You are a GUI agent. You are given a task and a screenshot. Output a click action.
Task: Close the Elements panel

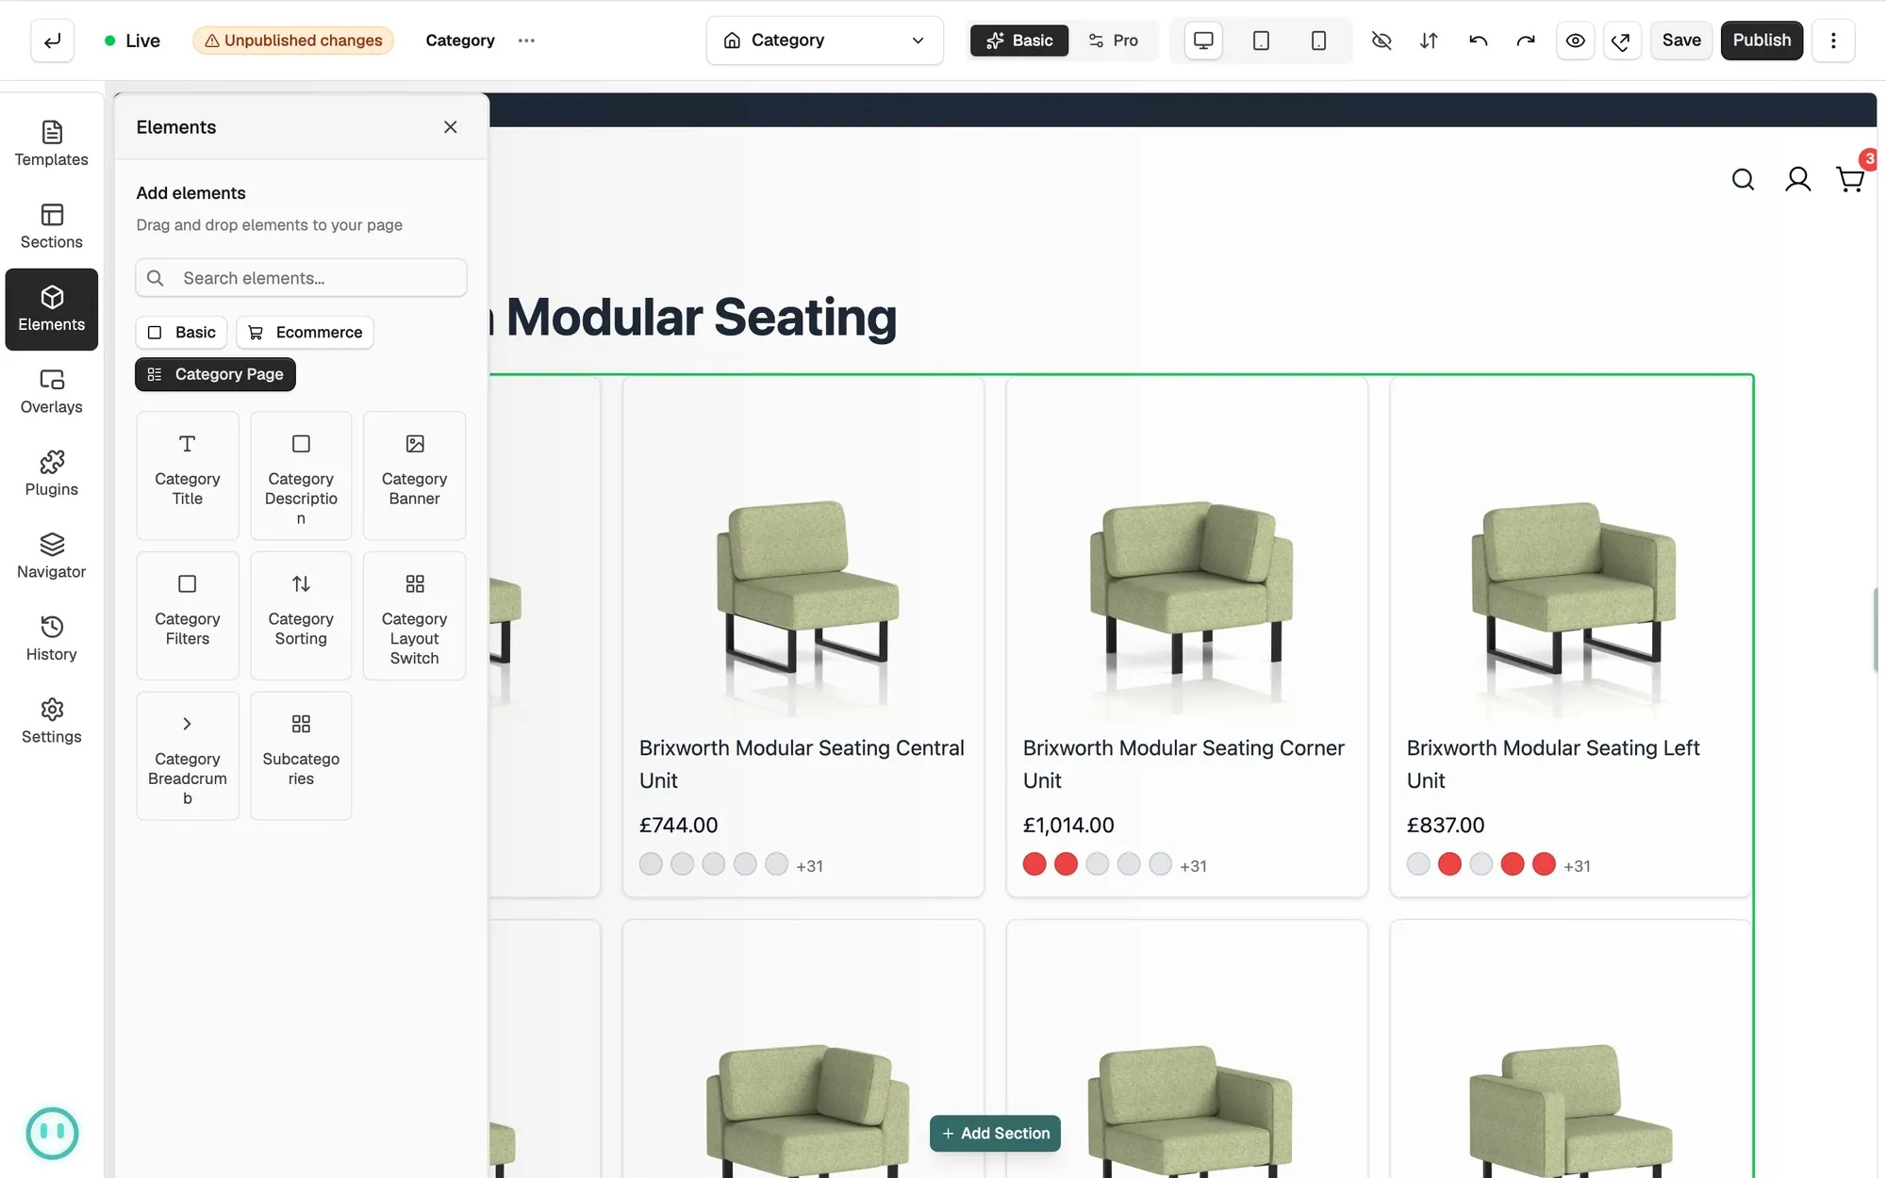(x=450, y=127)
